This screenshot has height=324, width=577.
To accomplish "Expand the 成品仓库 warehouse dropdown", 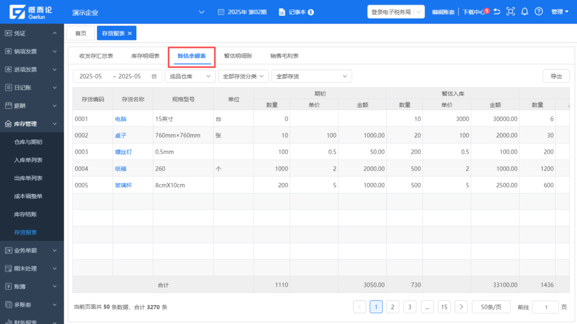I will pyautogui.click(x=190, y=76).
